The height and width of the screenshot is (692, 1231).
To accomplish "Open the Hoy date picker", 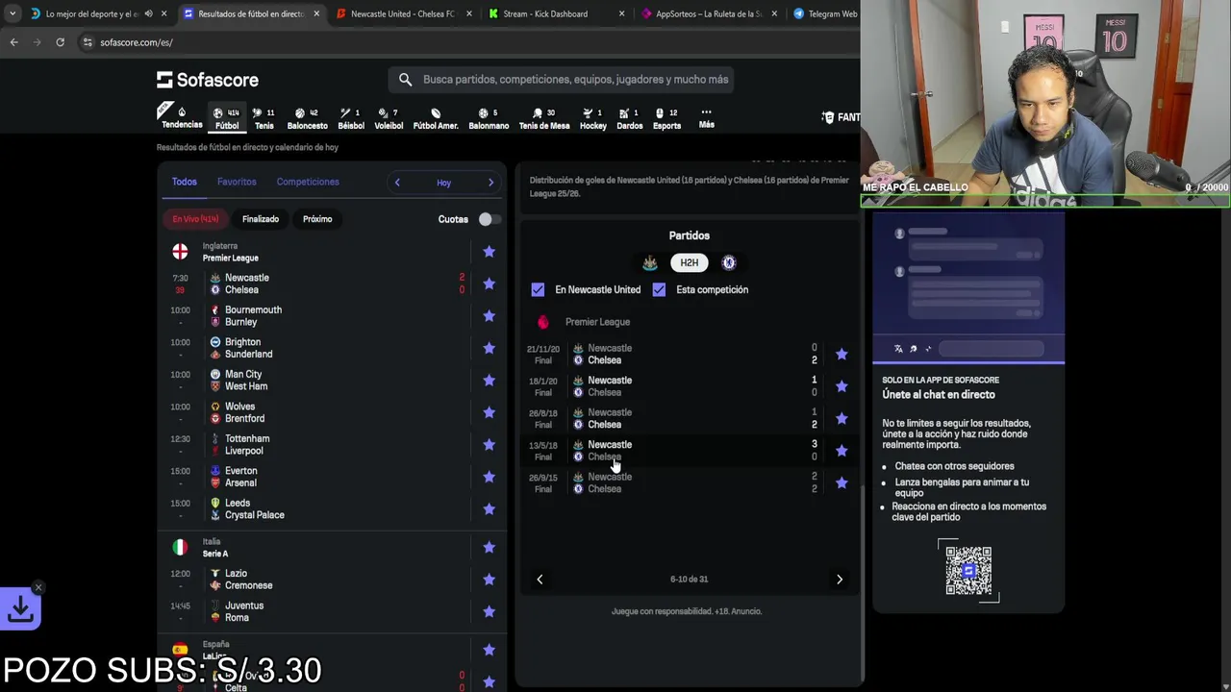I will (443, 183).
